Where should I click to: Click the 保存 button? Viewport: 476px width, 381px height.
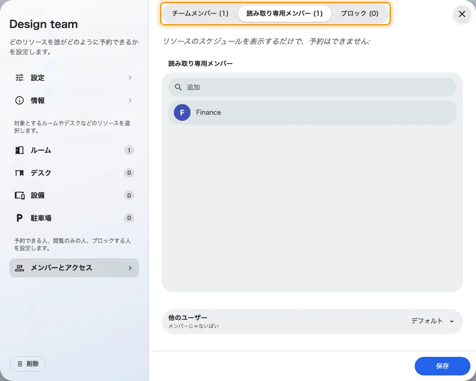click(x=442, y=366)
